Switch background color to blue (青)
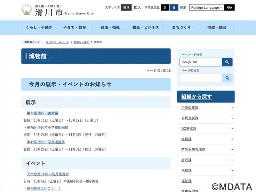Viewport: 256px width, 192px height. (174, 7)
